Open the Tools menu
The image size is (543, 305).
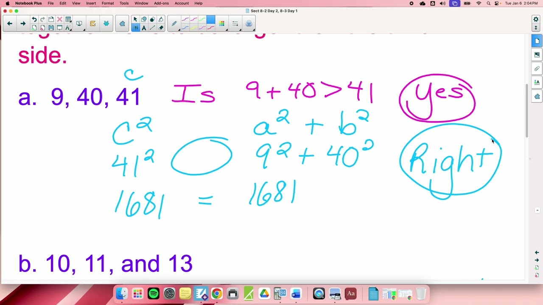coord(124,3)
